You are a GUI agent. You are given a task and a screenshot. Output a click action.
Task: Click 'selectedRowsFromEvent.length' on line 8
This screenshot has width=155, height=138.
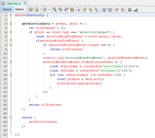[74, 45]
